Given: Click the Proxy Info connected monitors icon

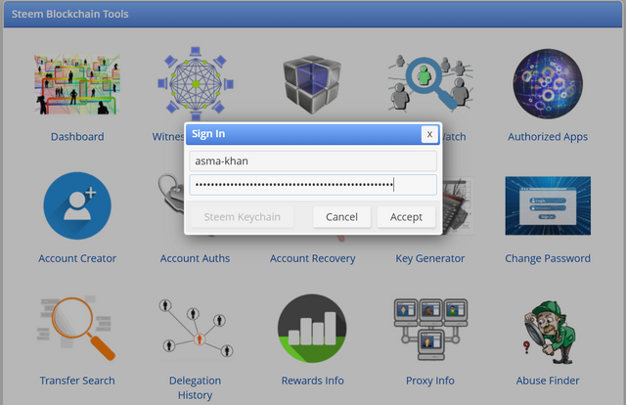Looking at the screenshot, I should pos(430,329).
